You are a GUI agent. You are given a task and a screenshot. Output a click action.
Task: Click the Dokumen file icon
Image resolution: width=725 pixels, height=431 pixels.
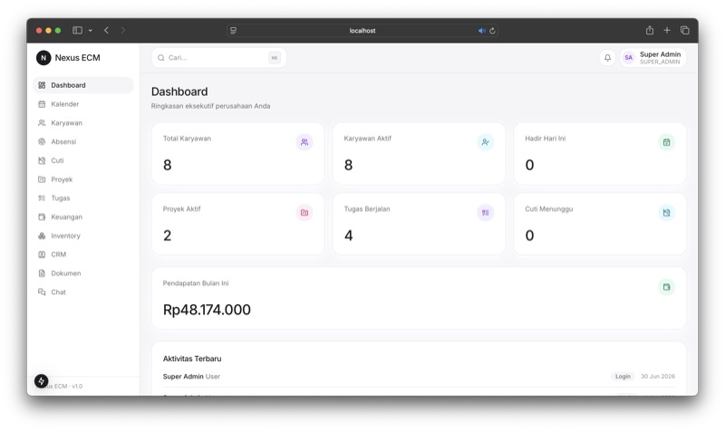point(42,273)
